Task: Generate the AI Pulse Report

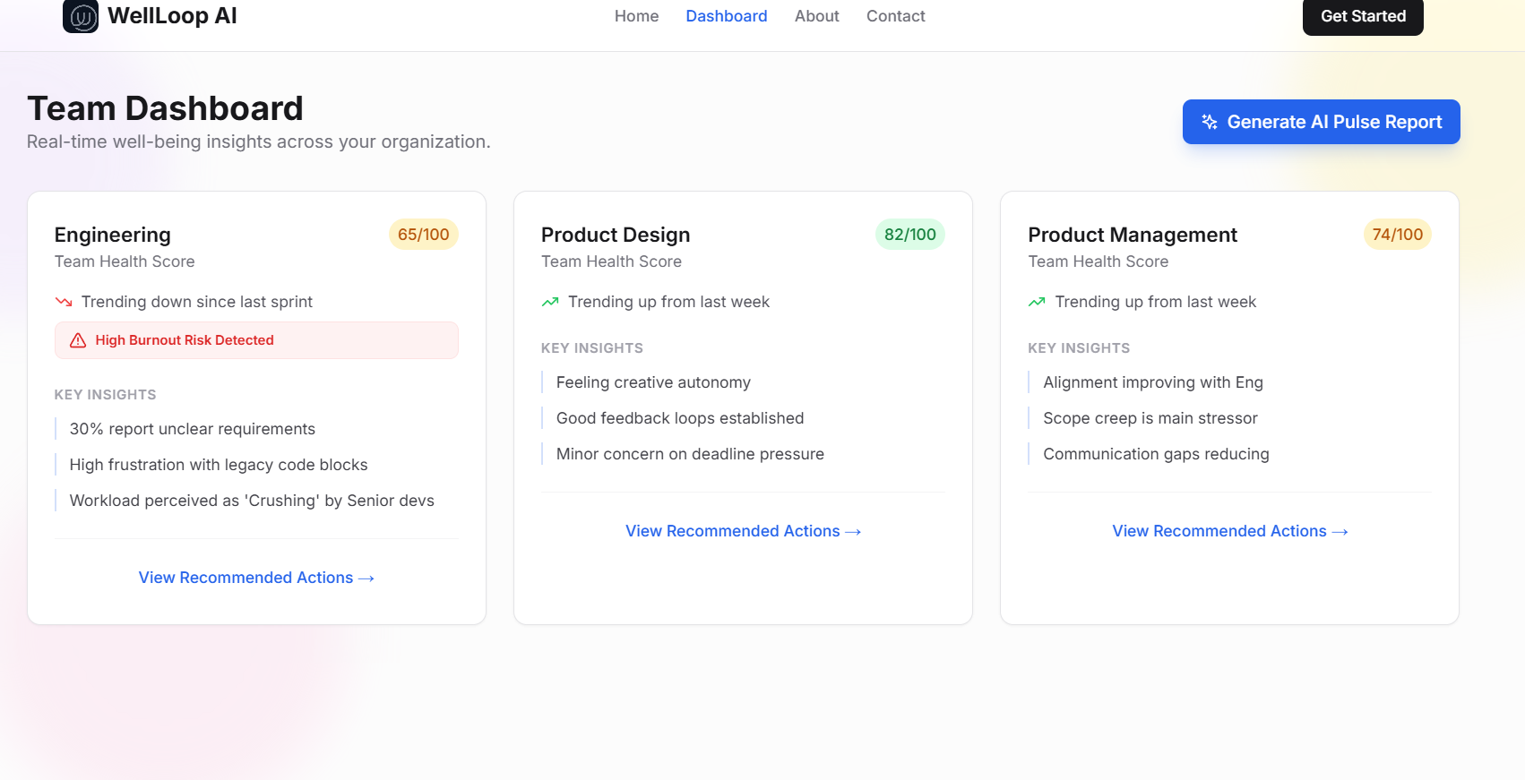Action: coord(1322,122)
